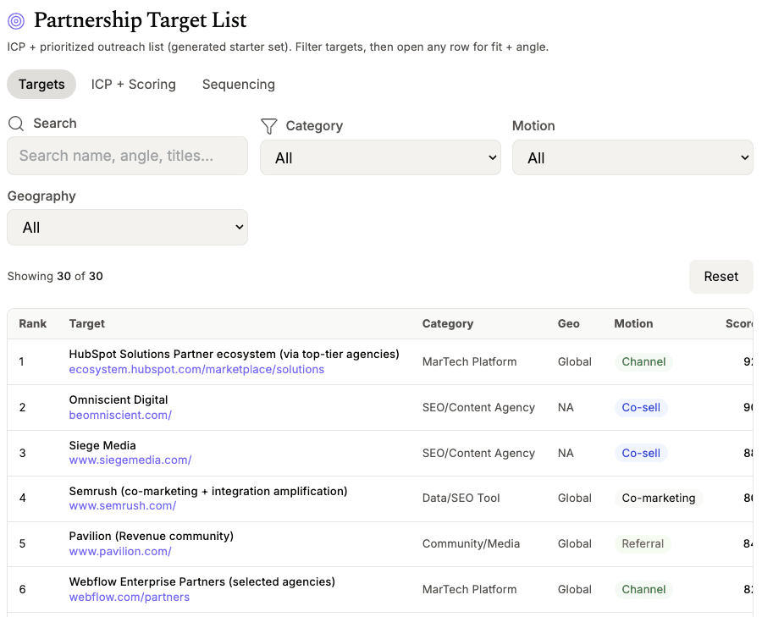Screen dimensions: 762x617
Task: Click the webflow.com/partners link
Action: 130,598
